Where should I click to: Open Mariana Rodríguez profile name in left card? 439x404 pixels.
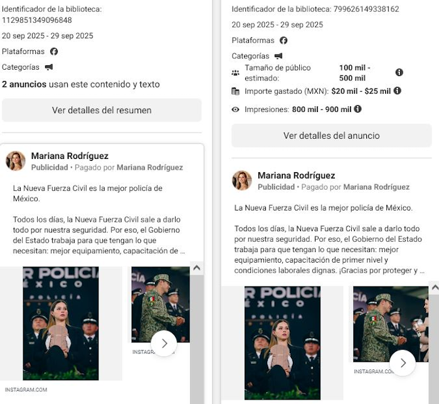click(70, 156)
